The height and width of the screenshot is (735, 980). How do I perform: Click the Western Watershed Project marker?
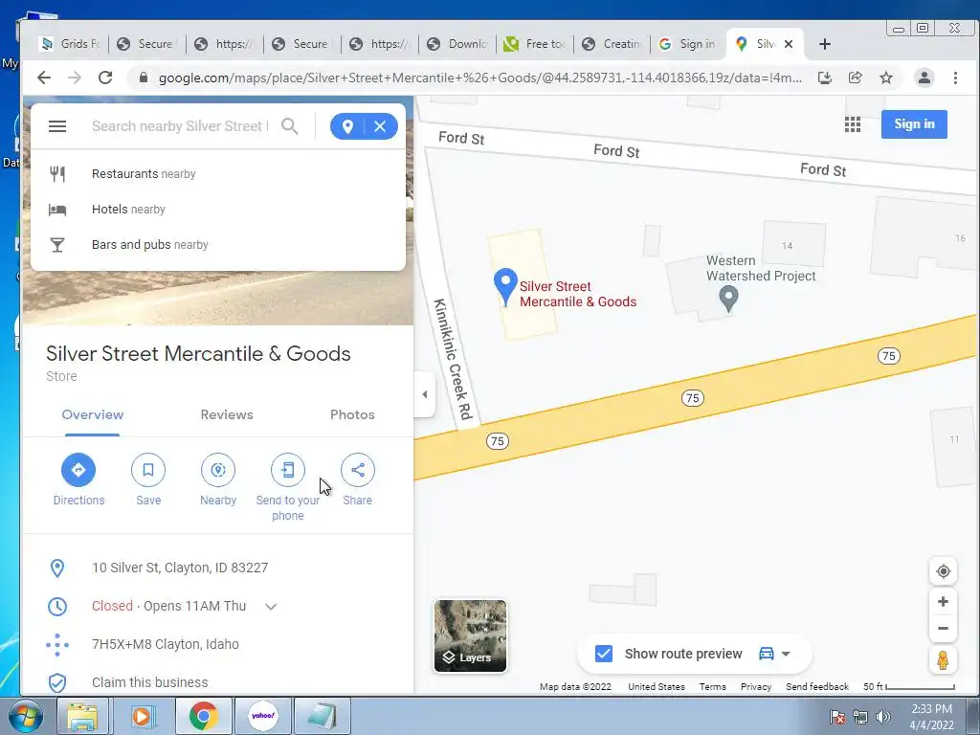728,299
